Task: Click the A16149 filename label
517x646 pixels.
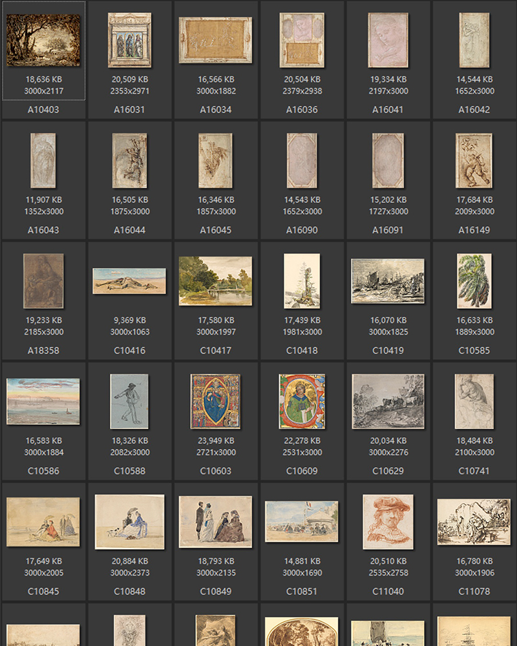Action: click(474, 230)
